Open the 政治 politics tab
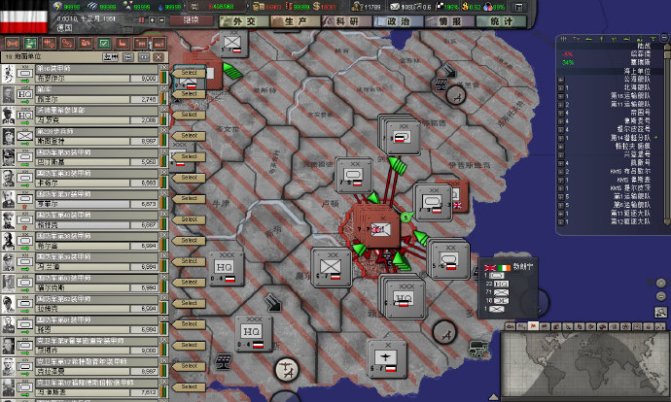 [398, 21]
